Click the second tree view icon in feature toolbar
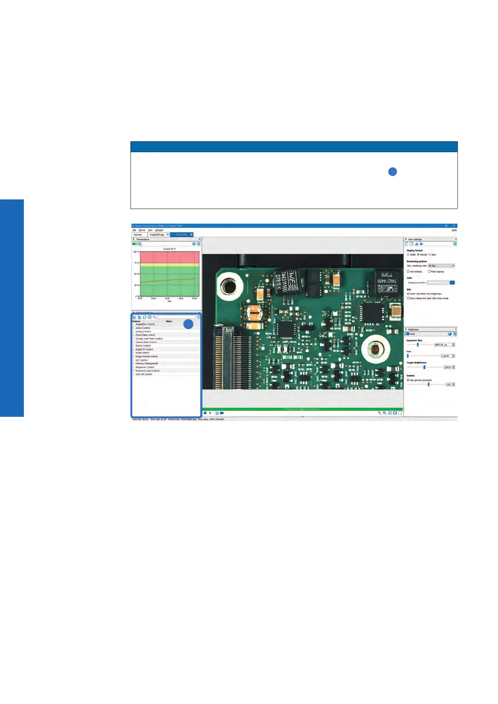Viewport: 498px width, 704px height. (139, 317)
